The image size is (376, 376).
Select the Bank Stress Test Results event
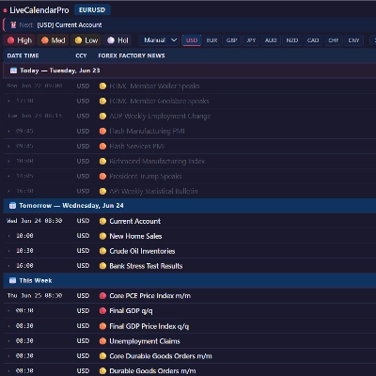click(146, 266)
